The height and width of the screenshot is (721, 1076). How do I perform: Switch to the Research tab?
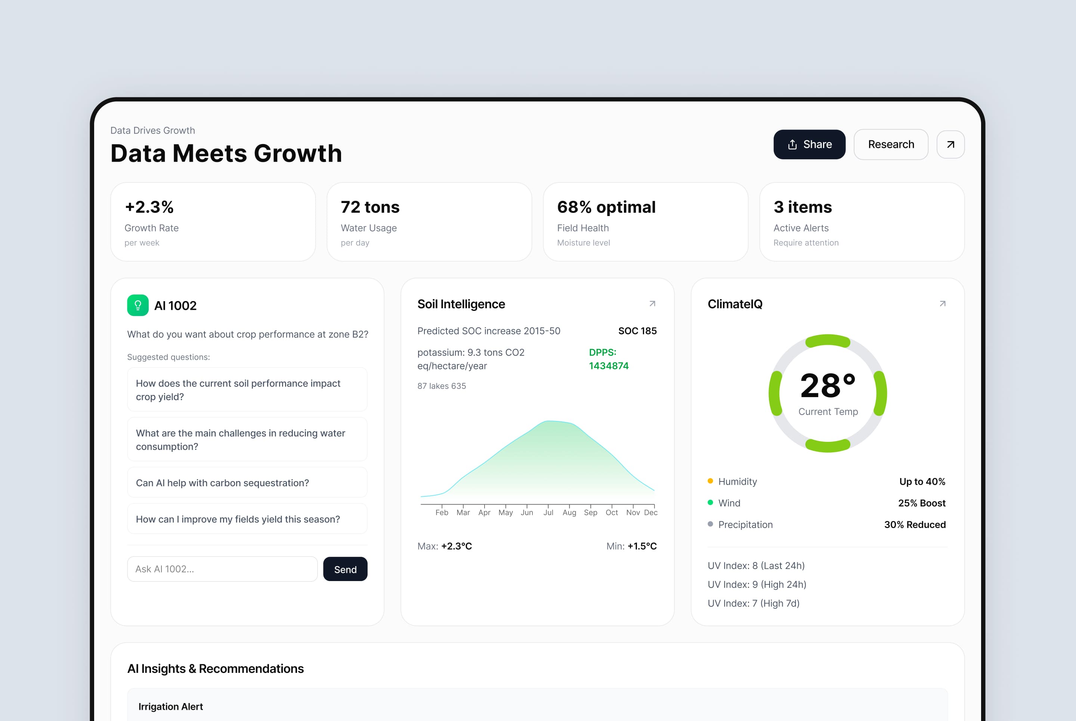coord(891,144)
